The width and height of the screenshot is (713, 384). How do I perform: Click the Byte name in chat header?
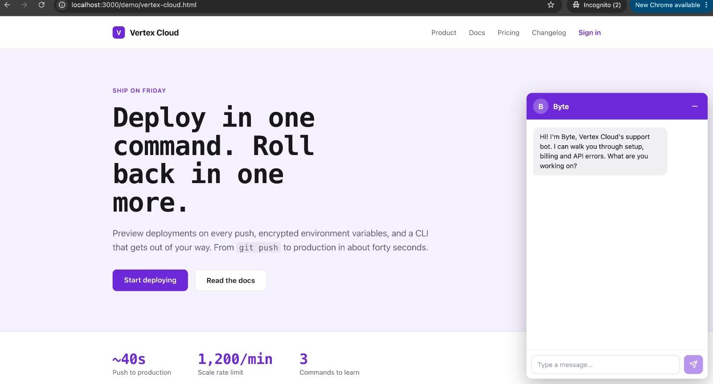[561, 106]
